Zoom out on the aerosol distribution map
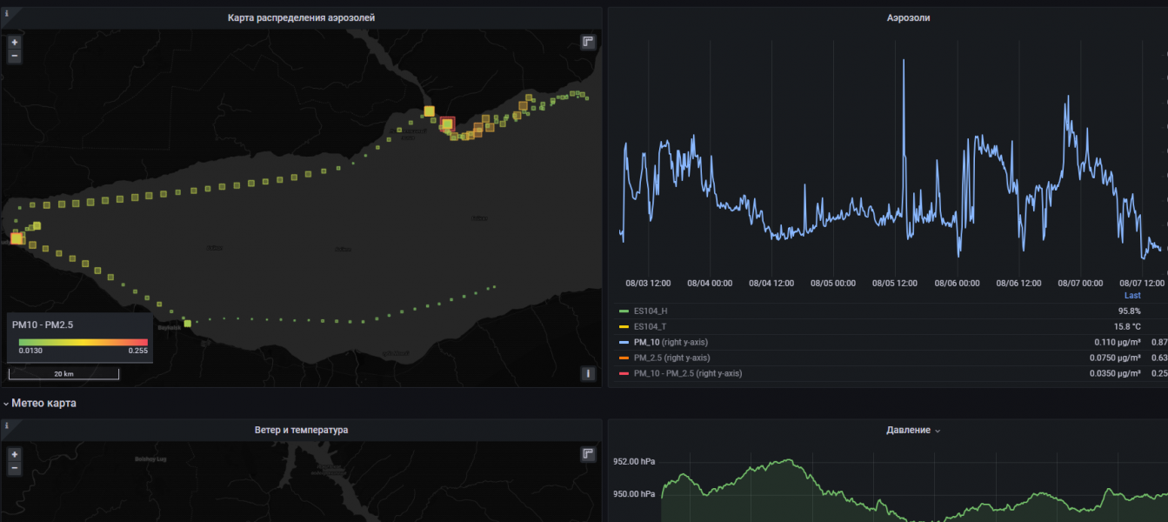This screenshot has width=1168, height=522. click(x=14, y=57)
